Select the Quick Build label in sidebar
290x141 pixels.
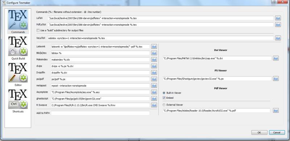[18, 59]
